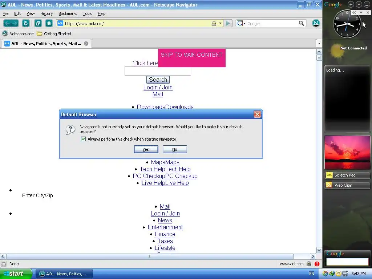Open the Getting Started bookmarks folder
The width and height of the screenshot is (372, 279).
pos(54,34)
